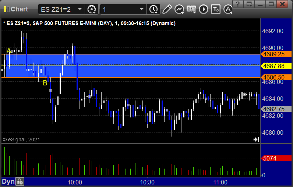
Task: Click the 4692.00 price axis label
Action: [x=273, y=31]
